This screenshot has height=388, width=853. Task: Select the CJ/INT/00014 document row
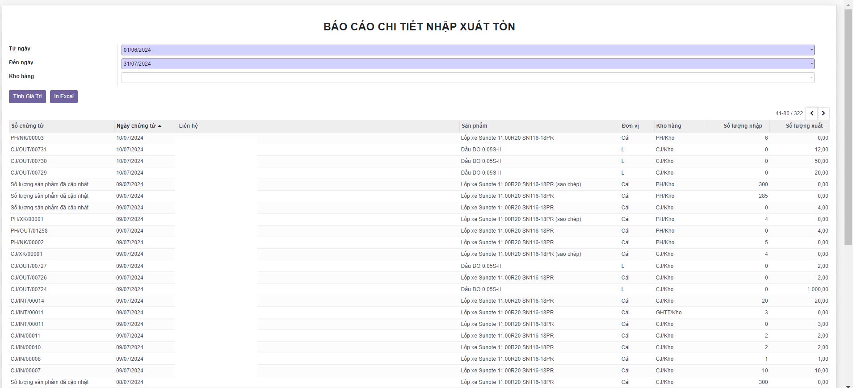click(x=27, y=301)
